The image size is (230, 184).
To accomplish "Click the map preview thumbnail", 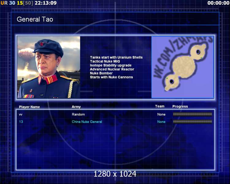I will 182,67.
